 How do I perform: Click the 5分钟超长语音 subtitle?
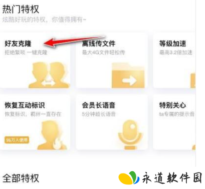click(x=99, y=114)
